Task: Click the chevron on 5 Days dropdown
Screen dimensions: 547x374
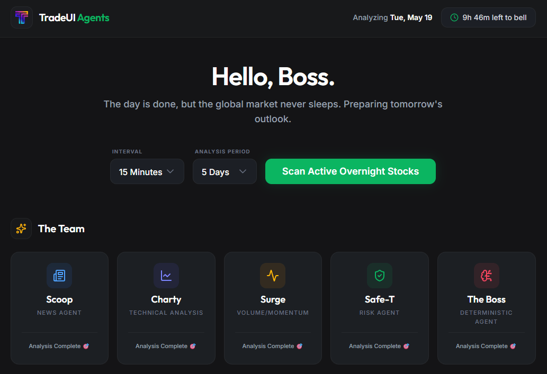Action: point(243,171)
